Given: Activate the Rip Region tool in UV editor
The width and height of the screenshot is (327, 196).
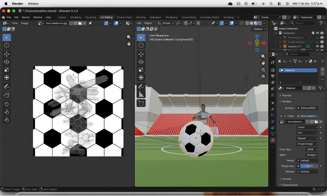Looking at the screenshot, I should pos(7,95).
